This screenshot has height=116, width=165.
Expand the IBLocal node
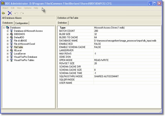(x=8, y=50)
